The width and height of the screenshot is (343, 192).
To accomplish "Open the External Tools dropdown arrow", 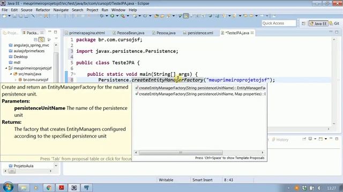I will tap(128, 16).
